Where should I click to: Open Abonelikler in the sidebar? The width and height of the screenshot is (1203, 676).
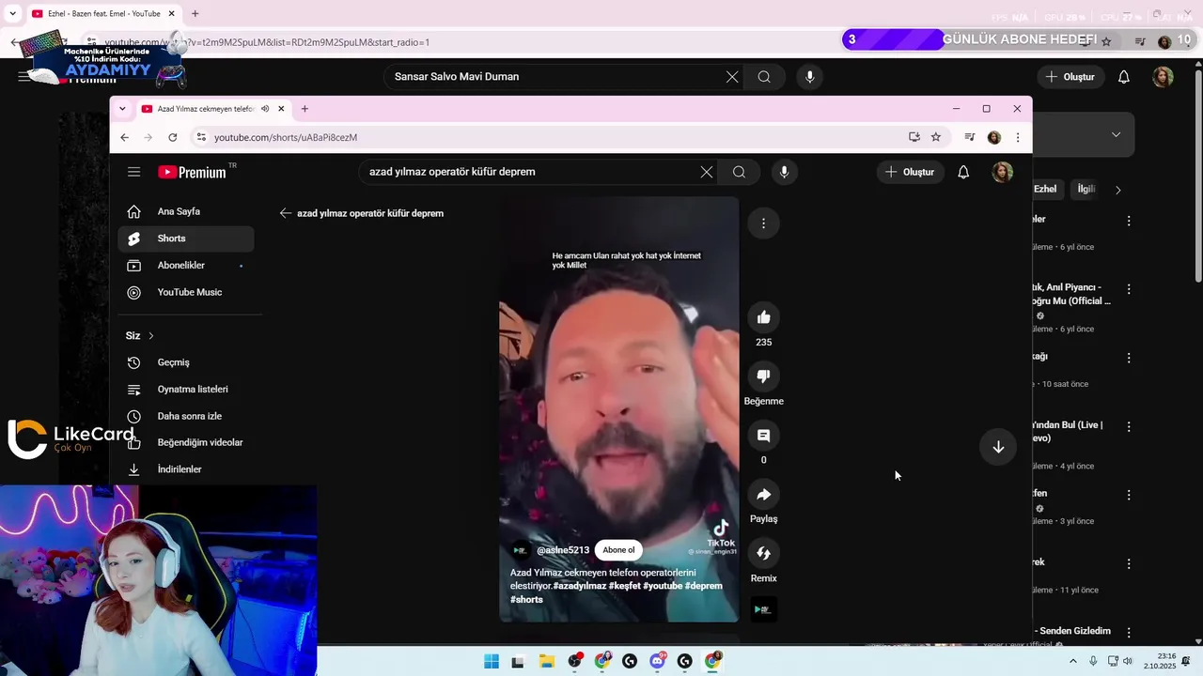pyautogui.click(x=186, y=266)
